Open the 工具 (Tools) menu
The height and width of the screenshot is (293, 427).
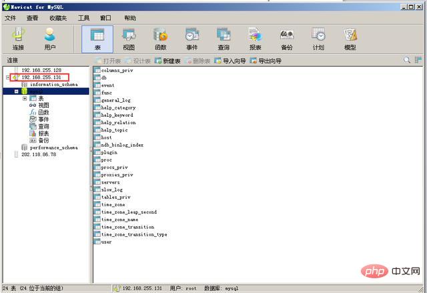click(83, 18)
